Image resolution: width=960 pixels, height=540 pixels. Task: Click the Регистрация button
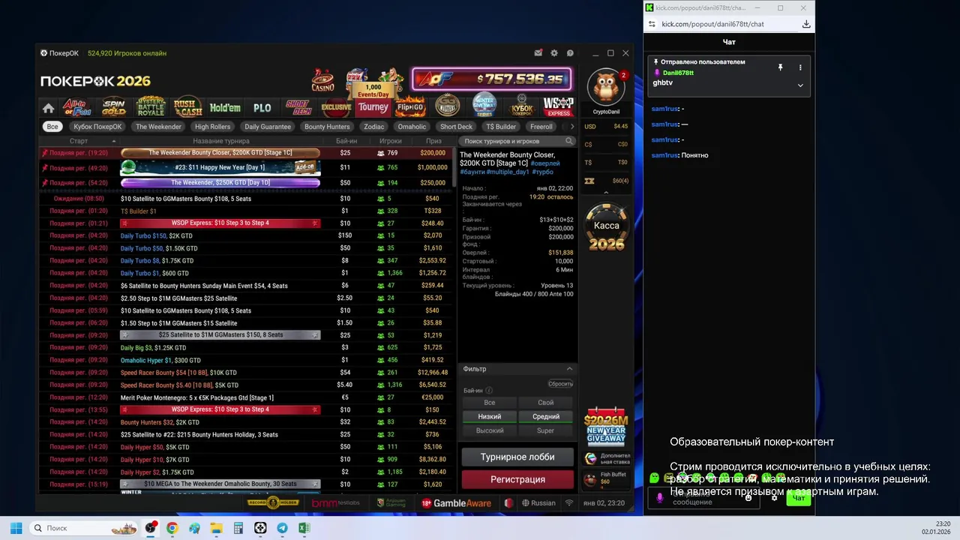(517, 479)
